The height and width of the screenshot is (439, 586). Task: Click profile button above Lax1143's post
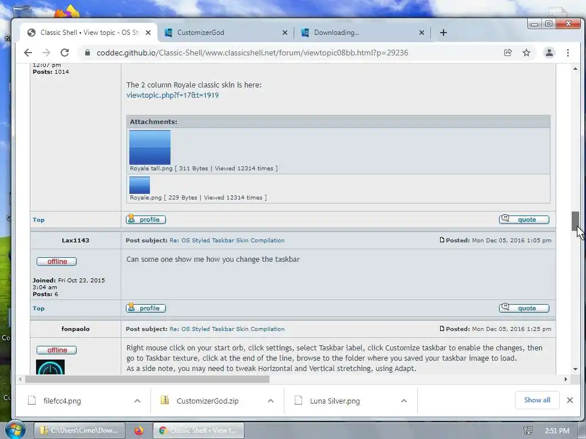pos(146,219)
